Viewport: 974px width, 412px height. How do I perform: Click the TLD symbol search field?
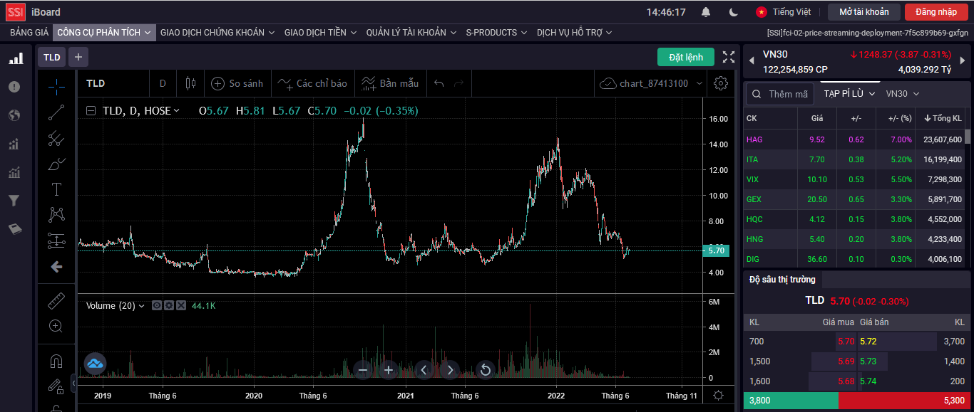[x=114, y=83]
